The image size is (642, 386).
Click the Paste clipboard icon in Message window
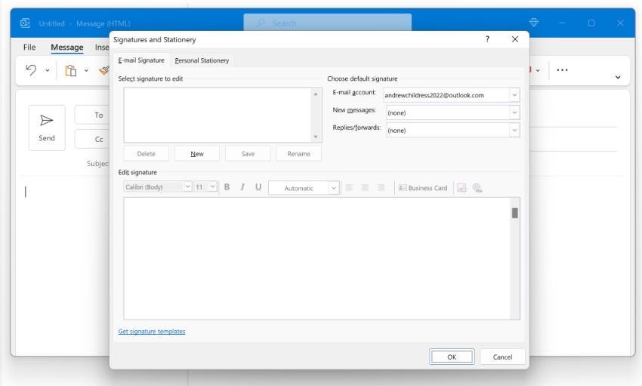click(71, 70)
